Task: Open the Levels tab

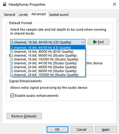Action: pyautogui.click(x=23, y=15)
